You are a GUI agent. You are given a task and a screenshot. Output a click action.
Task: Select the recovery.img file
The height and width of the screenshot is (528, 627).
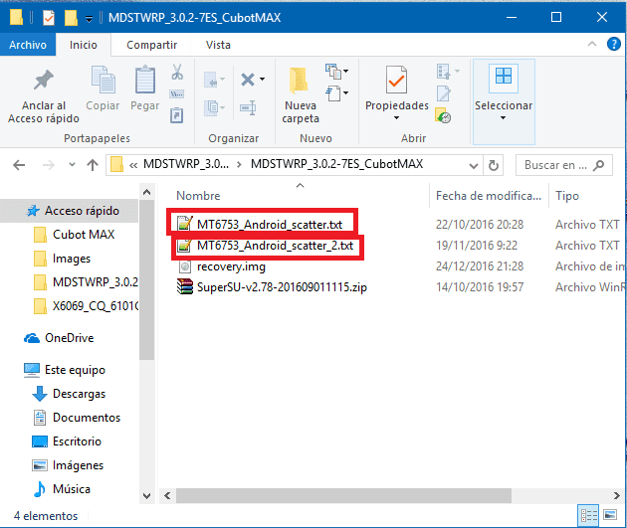231,266
